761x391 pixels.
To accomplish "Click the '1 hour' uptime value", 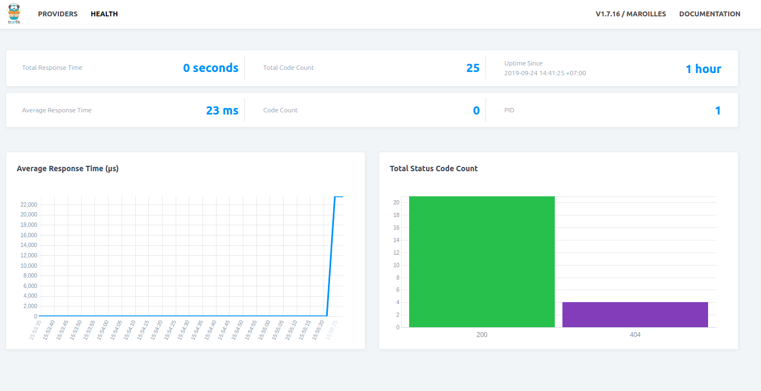I will (x=703, y=69).
